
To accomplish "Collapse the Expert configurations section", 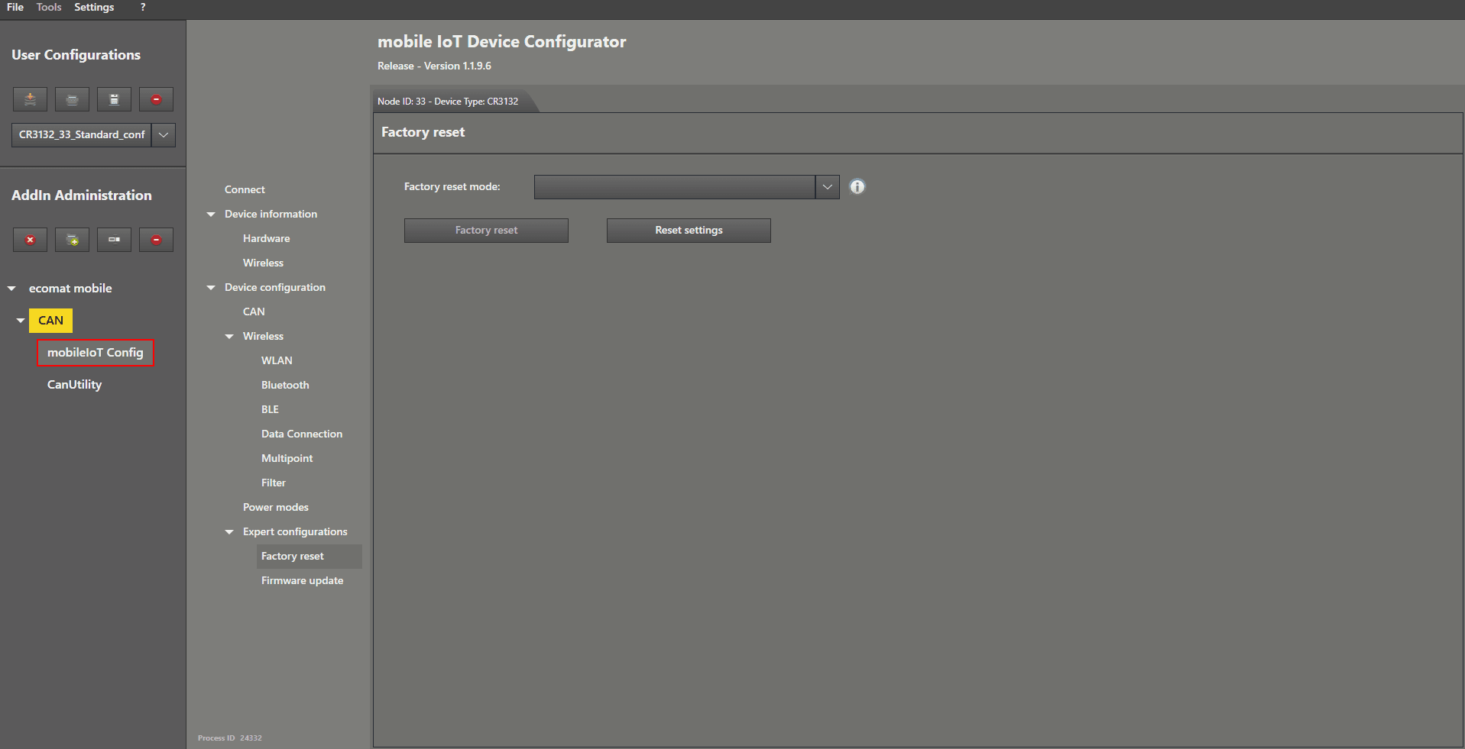I will tap(229, 532).
